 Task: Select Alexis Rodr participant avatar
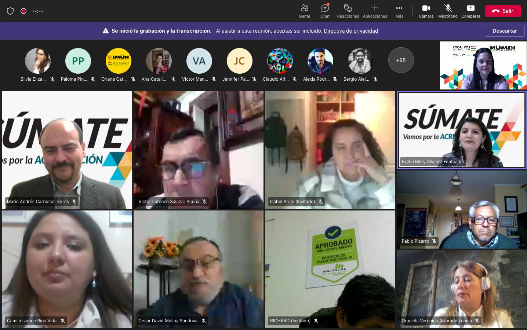320,60
